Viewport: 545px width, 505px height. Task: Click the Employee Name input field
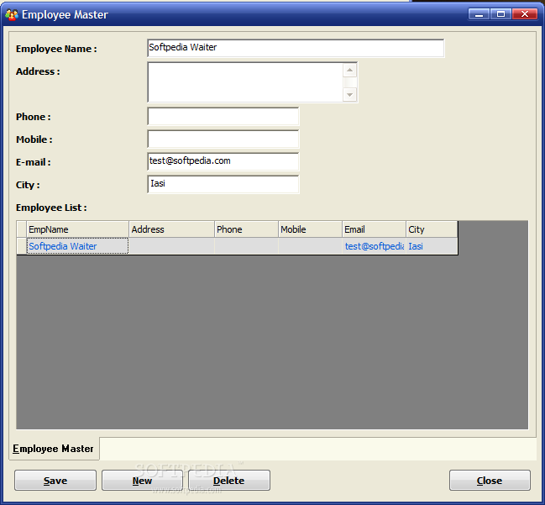pyautogui.click(x=296, y=48)
